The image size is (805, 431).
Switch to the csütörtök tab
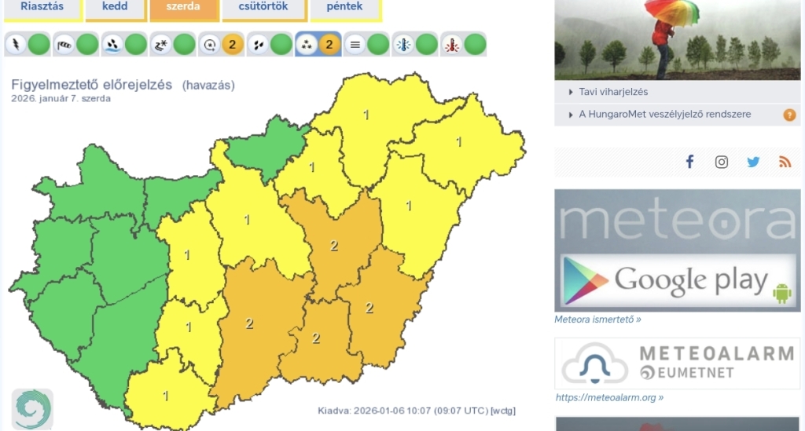click(261, 7)
